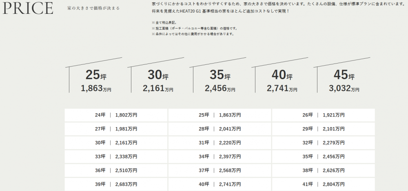408x191 pixels.
Task: Click the 39坪 2,683万円 table cell
Action: coord(116,184)
